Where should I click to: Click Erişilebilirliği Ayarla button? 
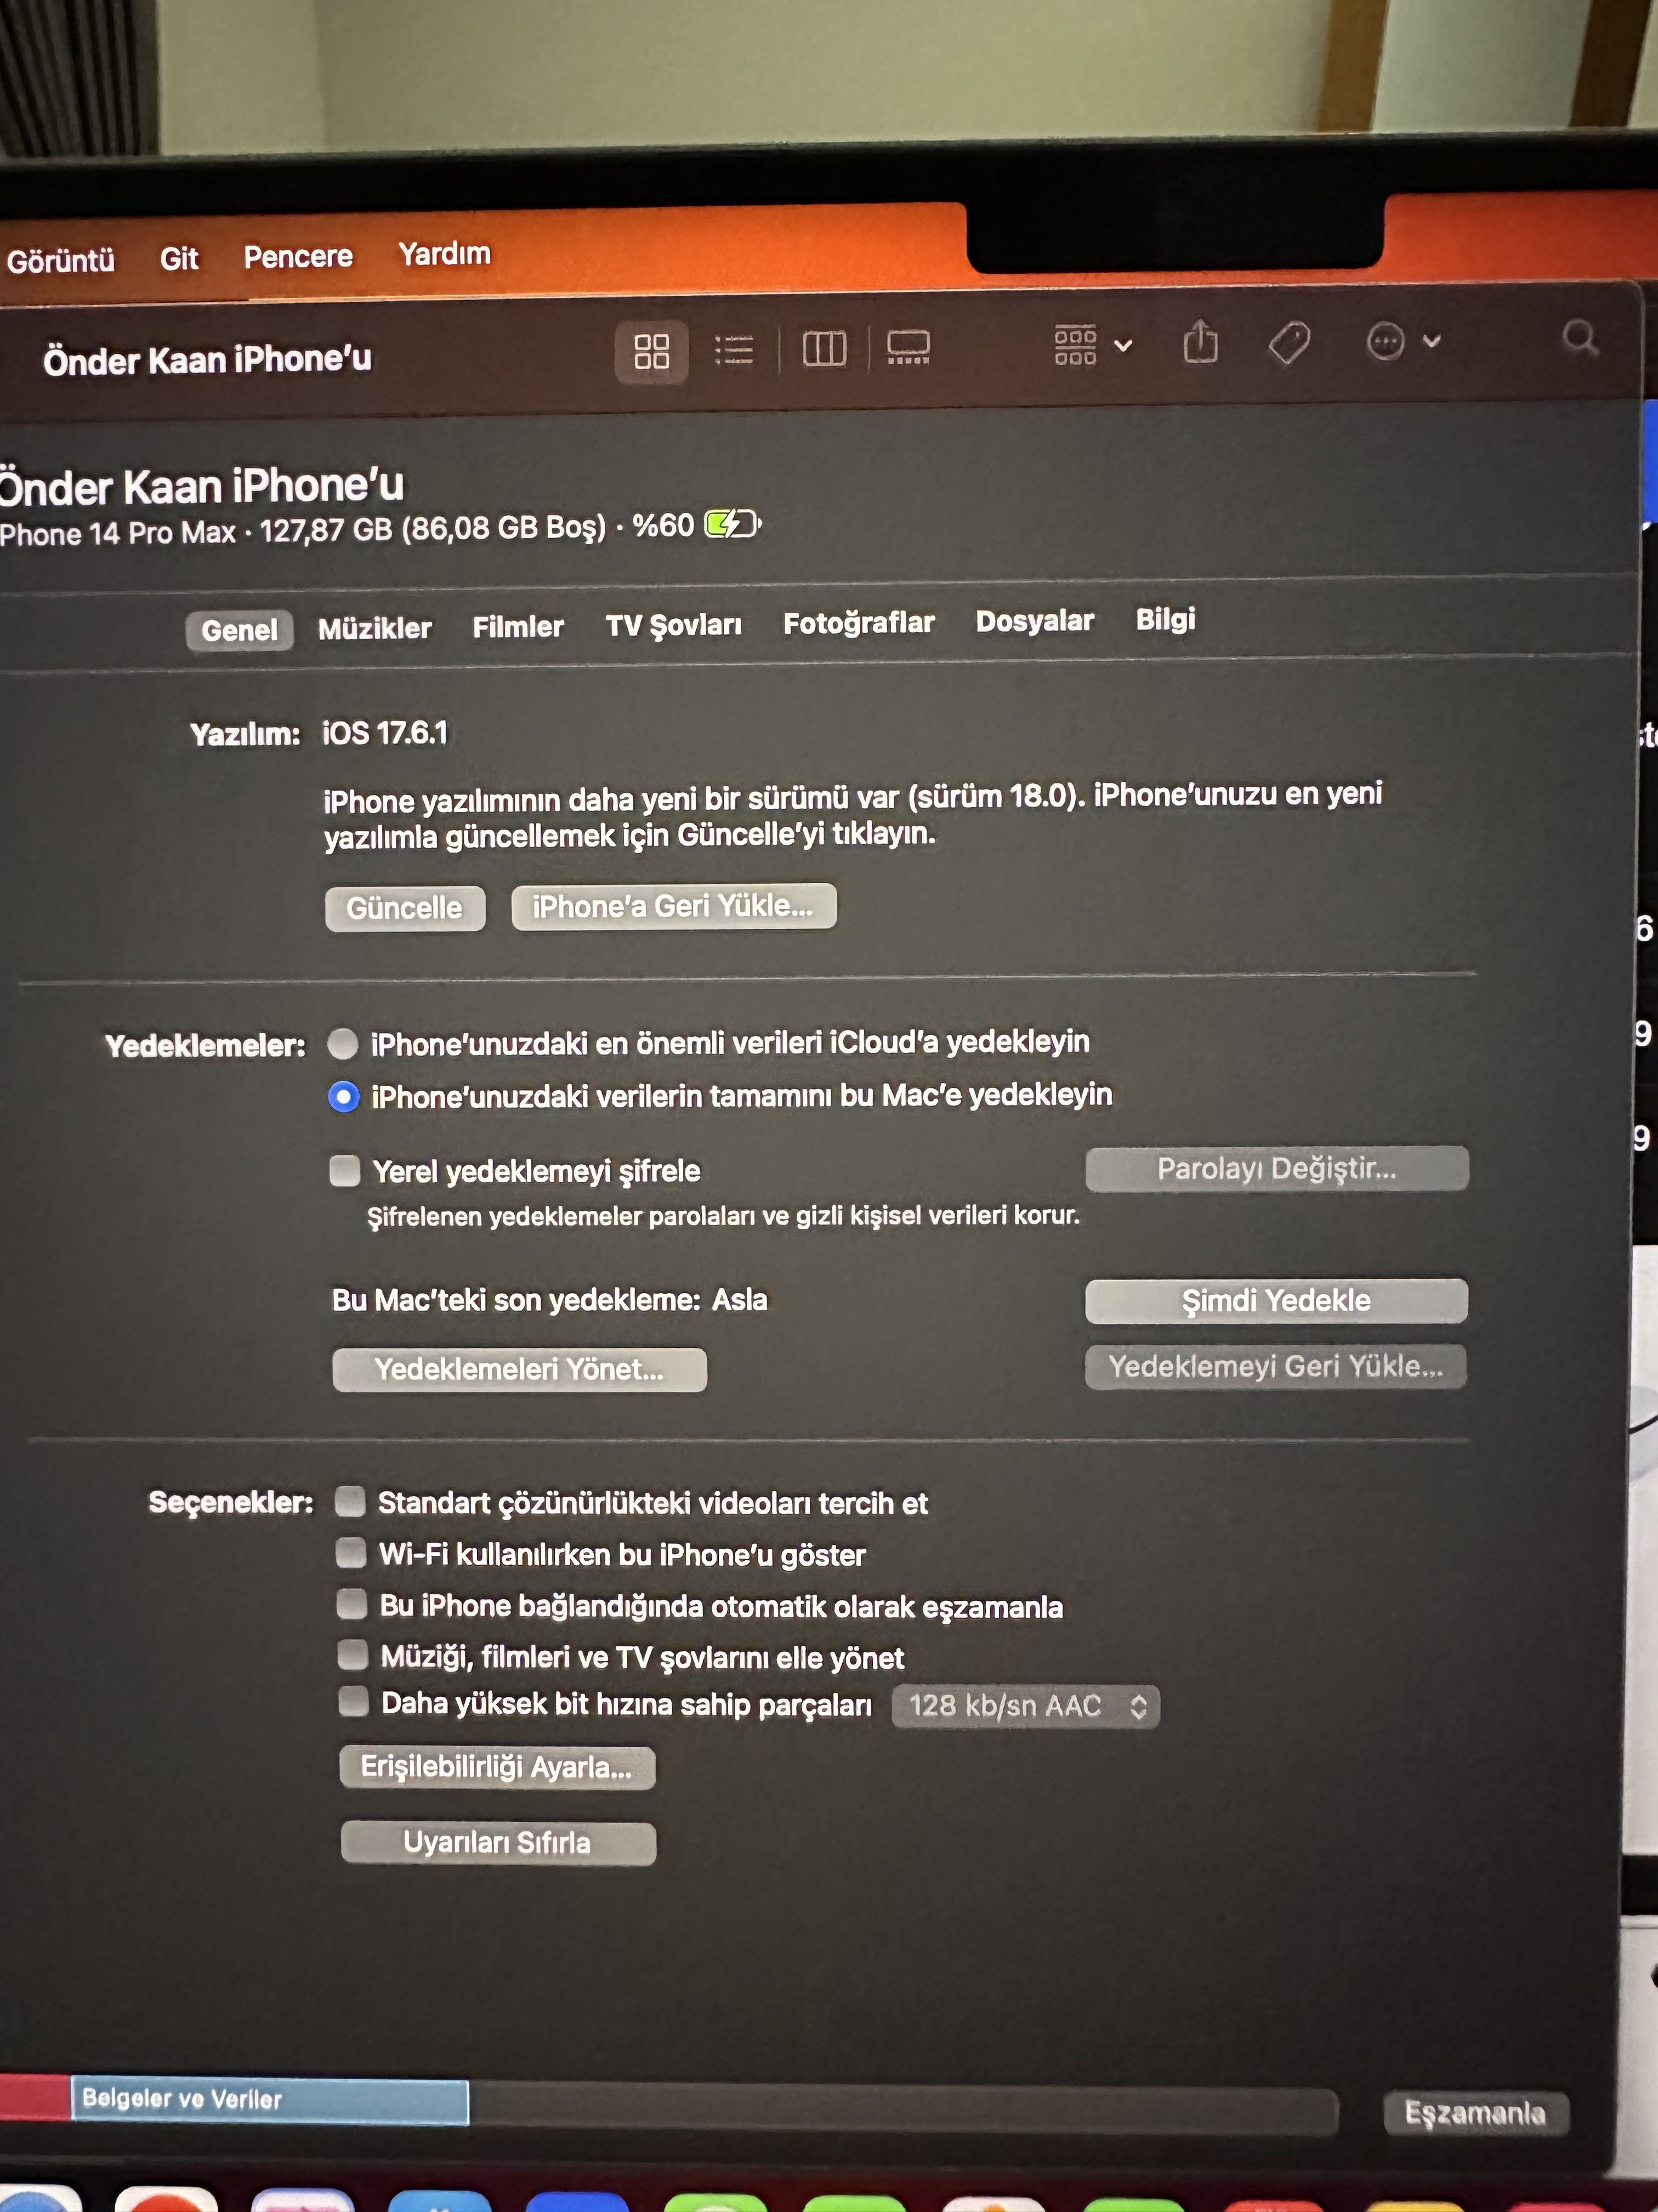tap(497, 1767)
